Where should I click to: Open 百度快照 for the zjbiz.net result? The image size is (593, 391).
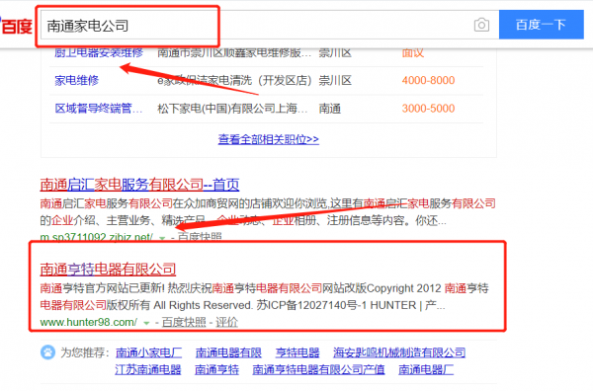pos(200,237)
